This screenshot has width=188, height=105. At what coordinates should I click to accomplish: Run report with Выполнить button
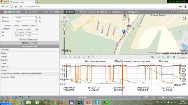pos(33,39)
